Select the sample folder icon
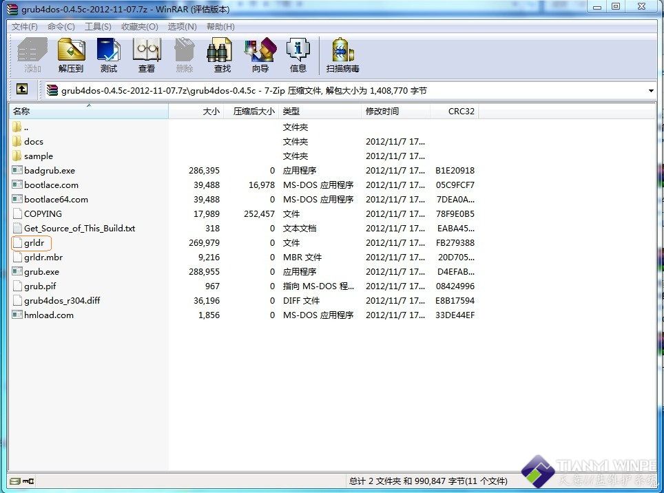The image size is (664, 493). point(17,156)
